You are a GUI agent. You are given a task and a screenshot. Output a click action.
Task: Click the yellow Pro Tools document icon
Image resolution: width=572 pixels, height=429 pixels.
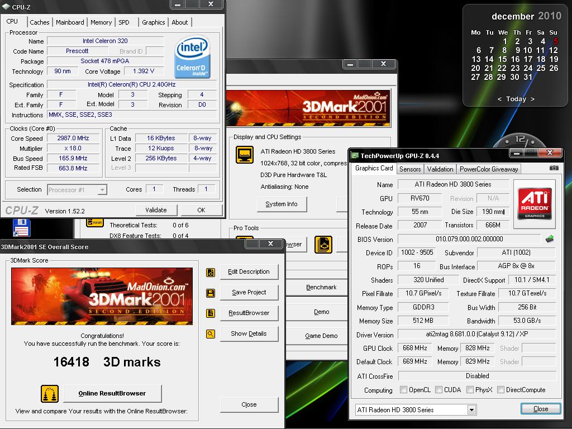pyautogui.click(x=323, y=245)
